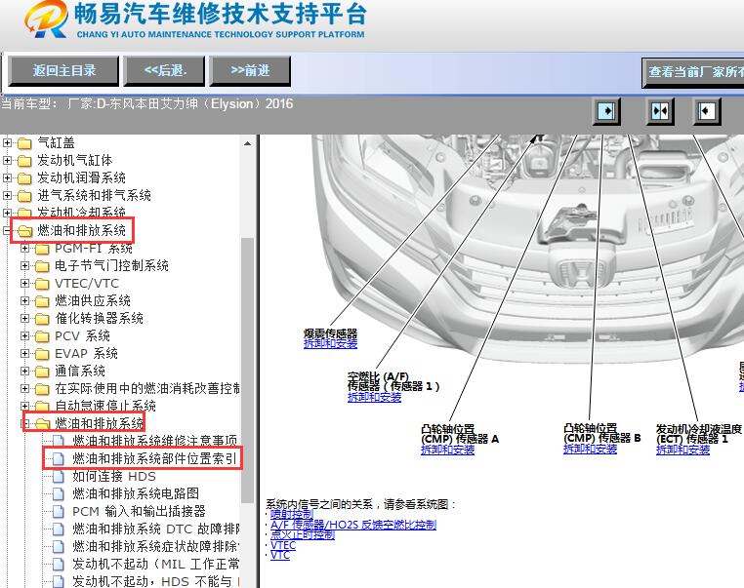Expand the 电子节气门控制系统 node
Viewport: 744px width, 588px height.
(x=24, y=265)
